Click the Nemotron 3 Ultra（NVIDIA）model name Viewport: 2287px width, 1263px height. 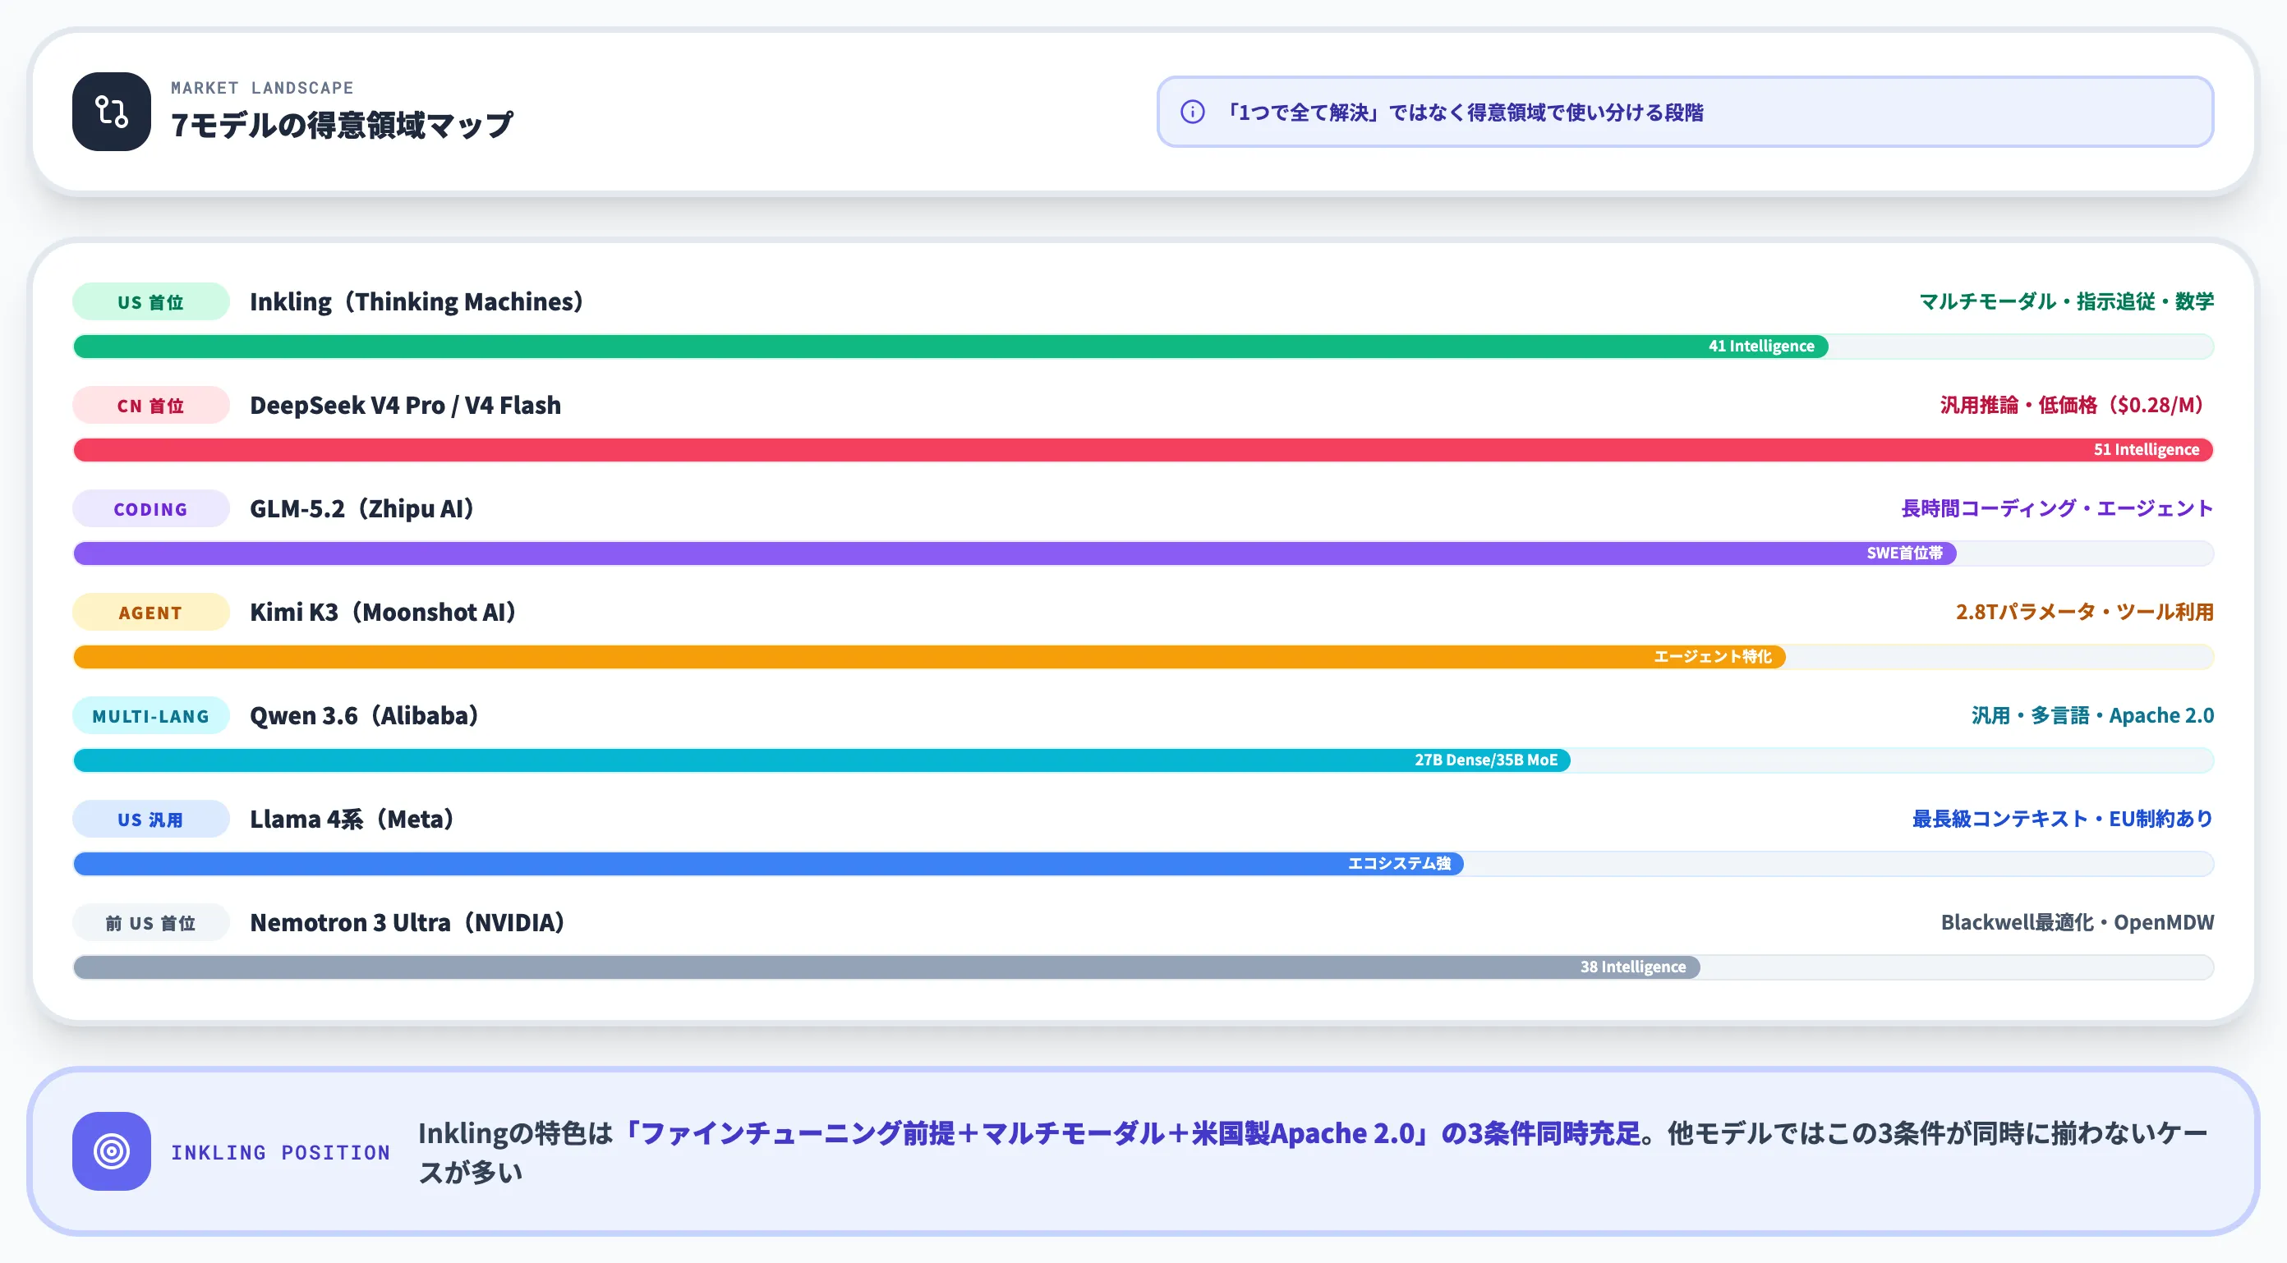[x=407, y=923]
